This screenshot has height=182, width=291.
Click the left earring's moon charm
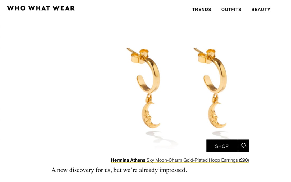[x=150, y=115]
